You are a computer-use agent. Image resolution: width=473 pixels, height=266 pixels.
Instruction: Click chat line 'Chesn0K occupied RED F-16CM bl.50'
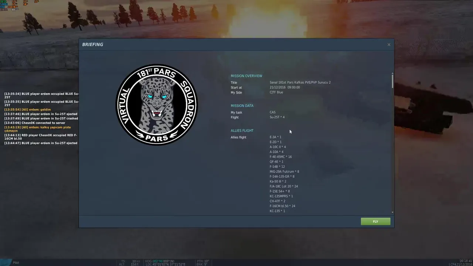point(41,137)
